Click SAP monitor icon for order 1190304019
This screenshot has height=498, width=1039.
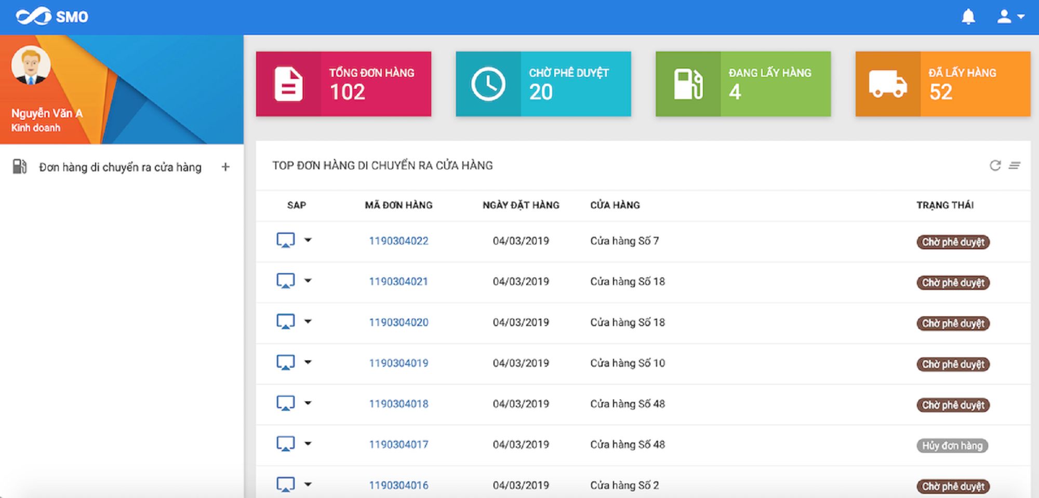coord(285,362)
